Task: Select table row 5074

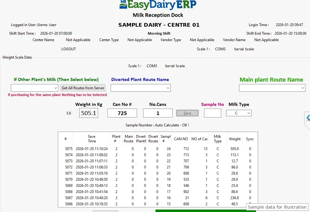Action: [x=158, y=155]
